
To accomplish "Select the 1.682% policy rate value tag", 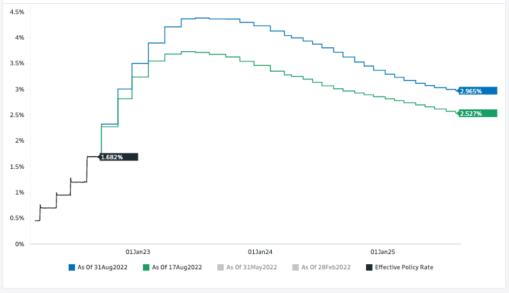I will pyautogui.click(x=119, y=157).
